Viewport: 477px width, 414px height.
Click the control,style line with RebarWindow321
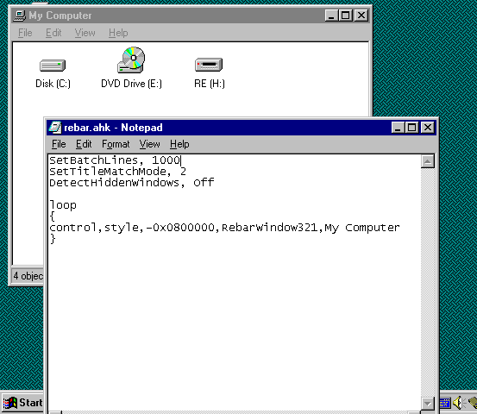(x=224, y=228)
